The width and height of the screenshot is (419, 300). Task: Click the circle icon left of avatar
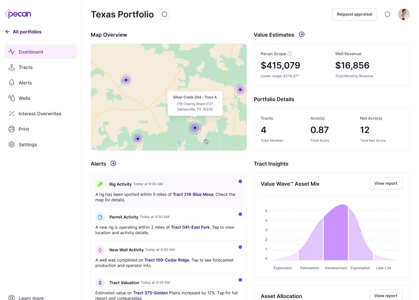click(388, 15)
